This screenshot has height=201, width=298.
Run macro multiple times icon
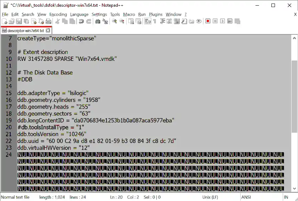pyautogui.click(x=230, y=21)
